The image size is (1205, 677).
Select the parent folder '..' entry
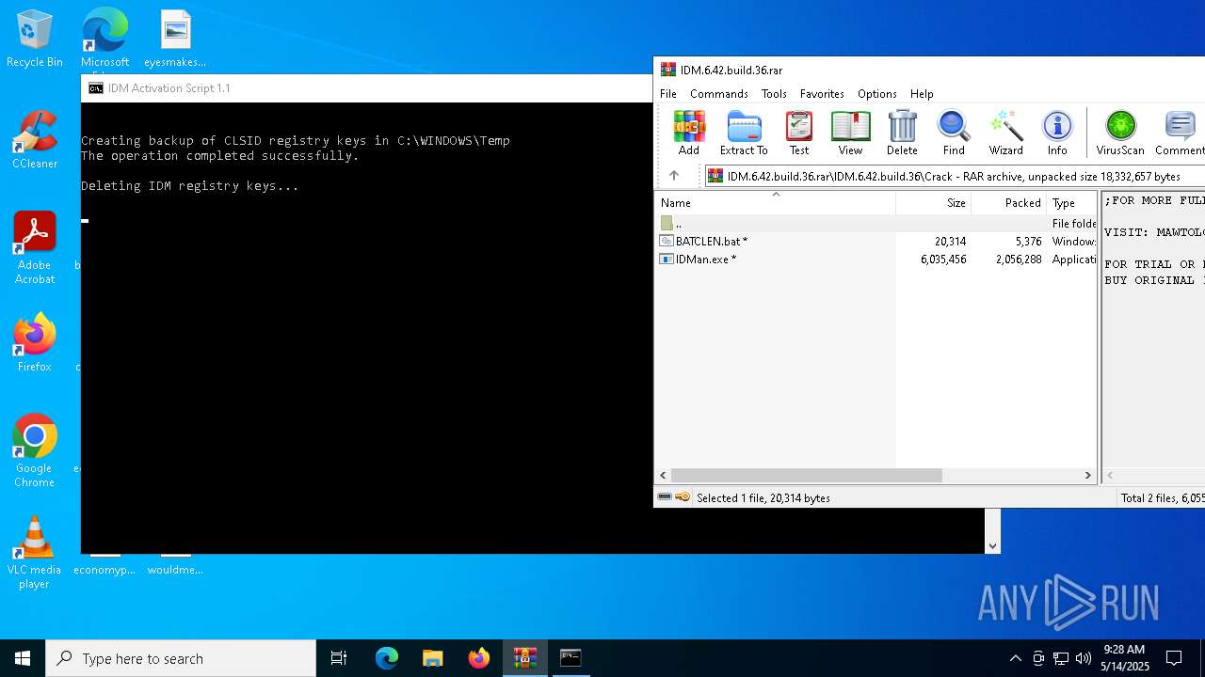876,224
